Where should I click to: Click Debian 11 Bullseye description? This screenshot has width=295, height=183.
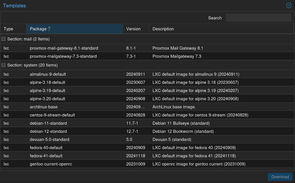tap(181, 123)
